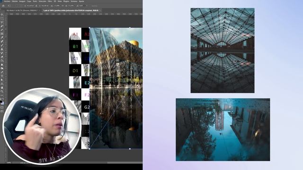Toggle the transform reference point checkbox
Viewport: 303px width, 170px height.
pyautogui.click(x=17, y=6)
